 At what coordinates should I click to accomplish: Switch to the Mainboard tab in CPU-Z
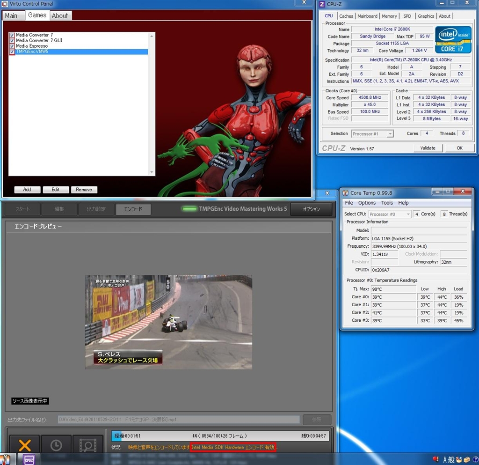367,16
